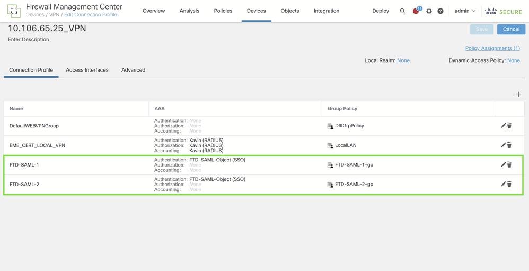Click the Group Policy column header
The height and width of the screenshot is (271, 529).
pos(342,108)
